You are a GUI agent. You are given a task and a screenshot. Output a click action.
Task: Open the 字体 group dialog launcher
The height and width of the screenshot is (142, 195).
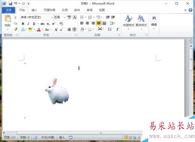coord(76,35)
